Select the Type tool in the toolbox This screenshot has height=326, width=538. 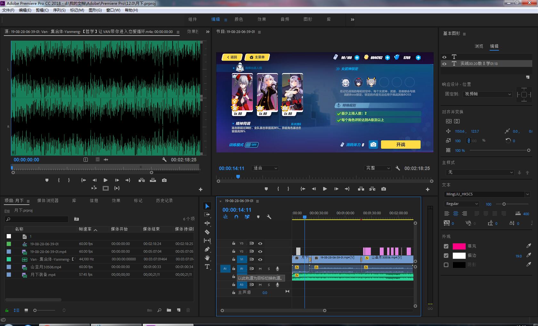click(x=207, y=266)
